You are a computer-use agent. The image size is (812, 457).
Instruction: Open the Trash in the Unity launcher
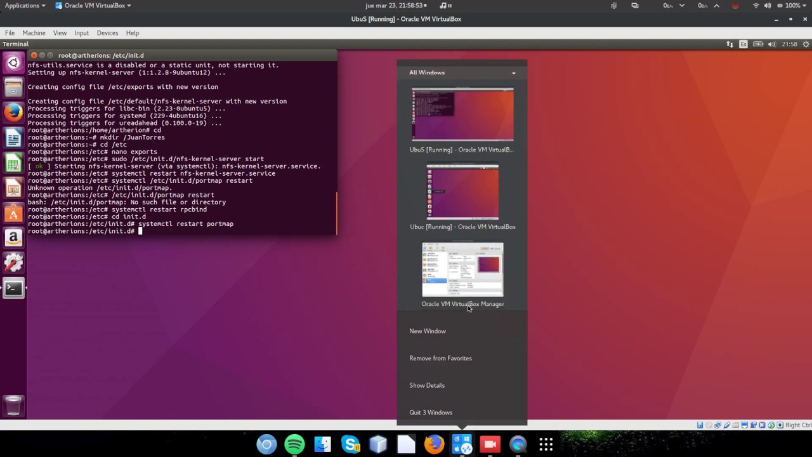13,405
